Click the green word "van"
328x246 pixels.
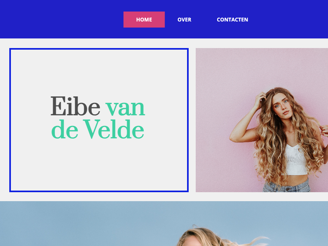[x=125, y=108]
